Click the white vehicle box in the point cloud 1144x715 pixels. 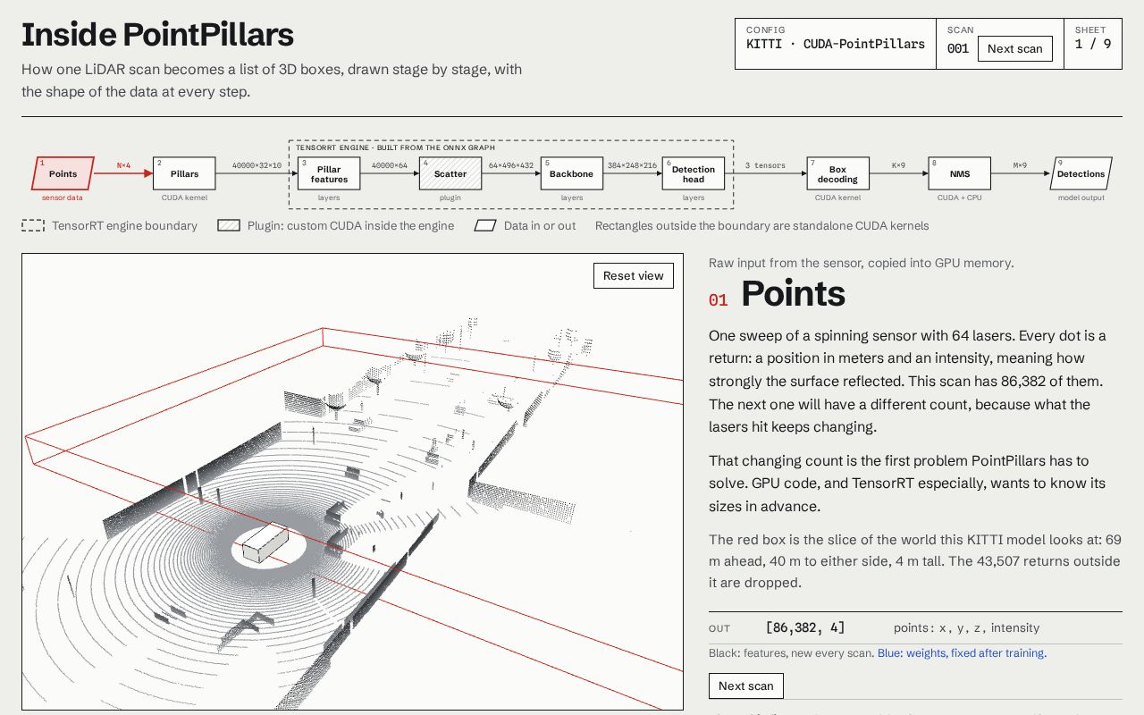point(265,543)
